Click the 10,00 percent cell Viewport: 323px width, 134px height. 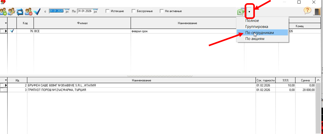coord(285,85)
